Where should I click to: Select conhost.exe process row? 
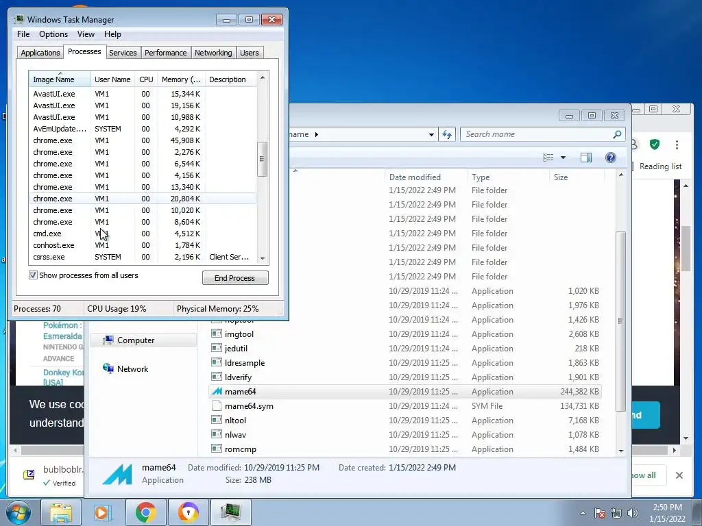click(143, 245)
